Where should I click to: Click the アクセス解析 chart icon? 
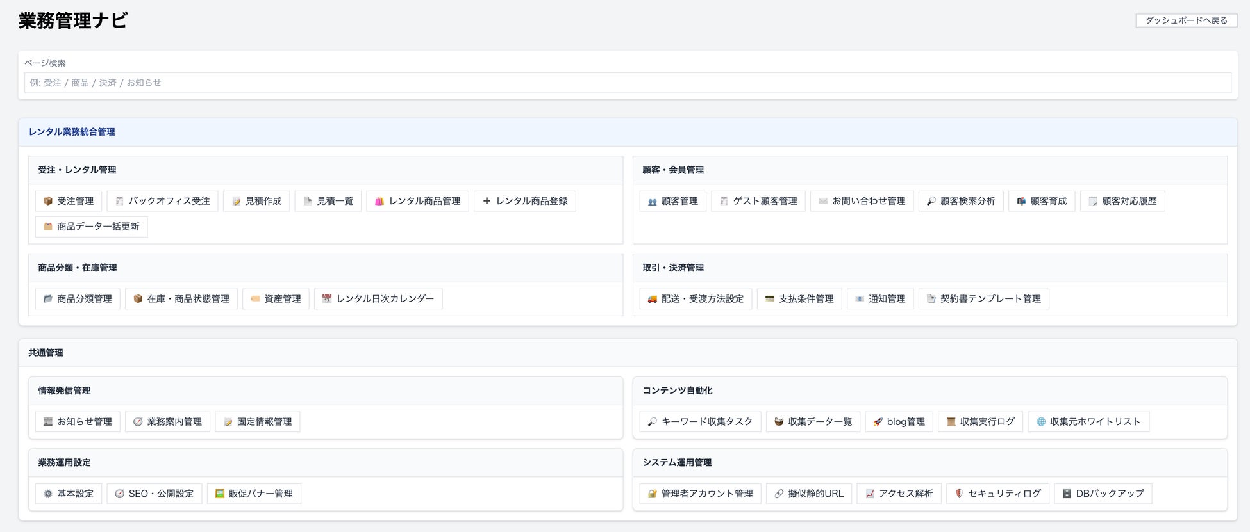pos(870,494)
